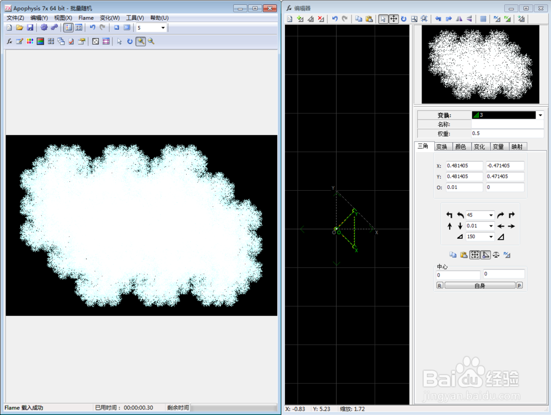
Task: Flip the transform horizontally in the editor
Action: 460,19
